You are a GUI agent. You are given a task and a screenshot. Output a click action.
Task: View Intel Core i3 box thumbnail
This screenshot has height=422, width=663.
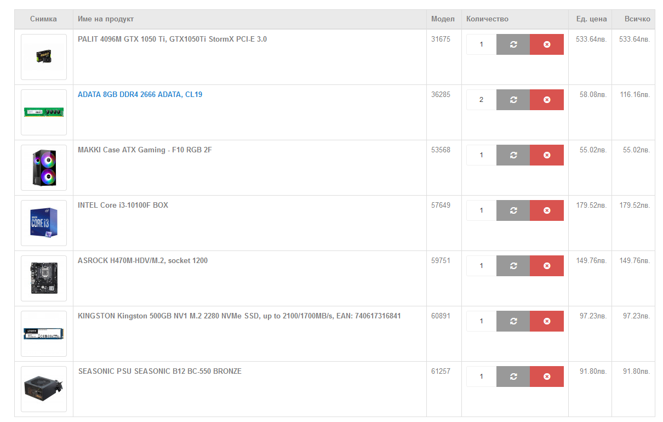[44, 223]
